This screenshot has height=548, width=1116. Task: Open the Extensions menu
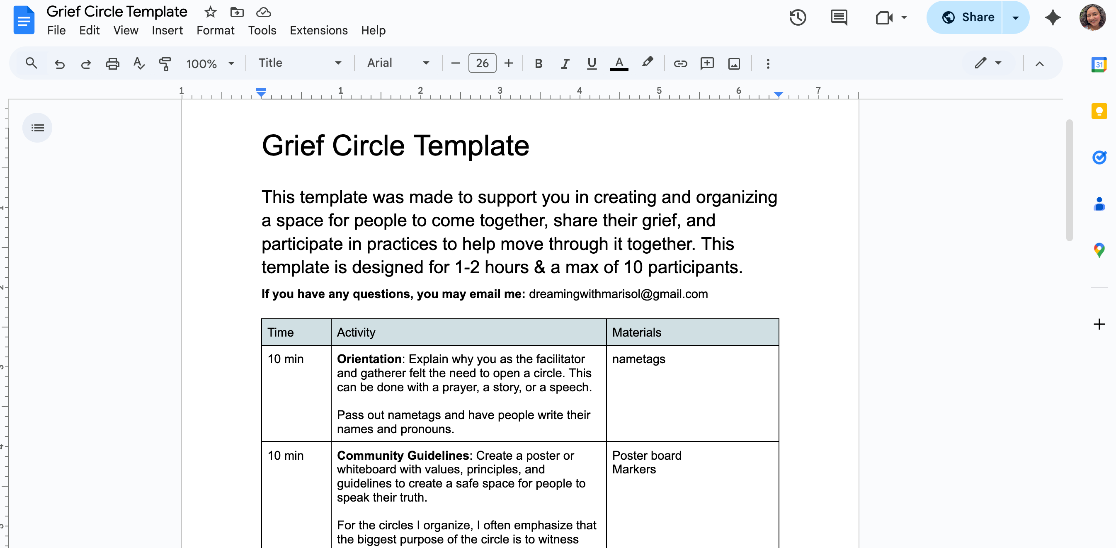click(318, 30)
